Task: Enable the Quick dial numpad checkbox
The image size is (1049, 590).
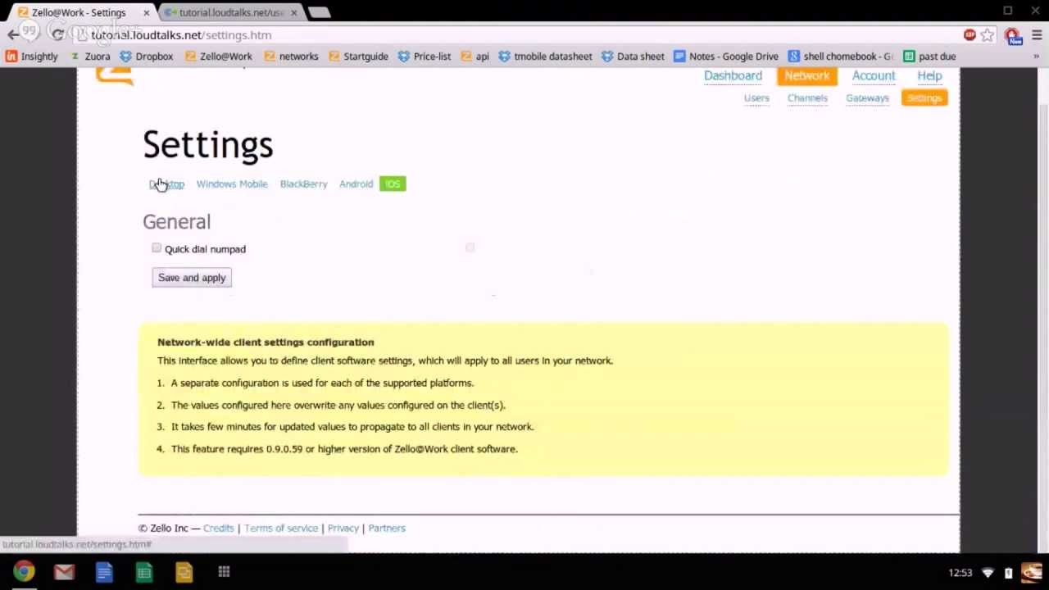Action: coord(157,247)
